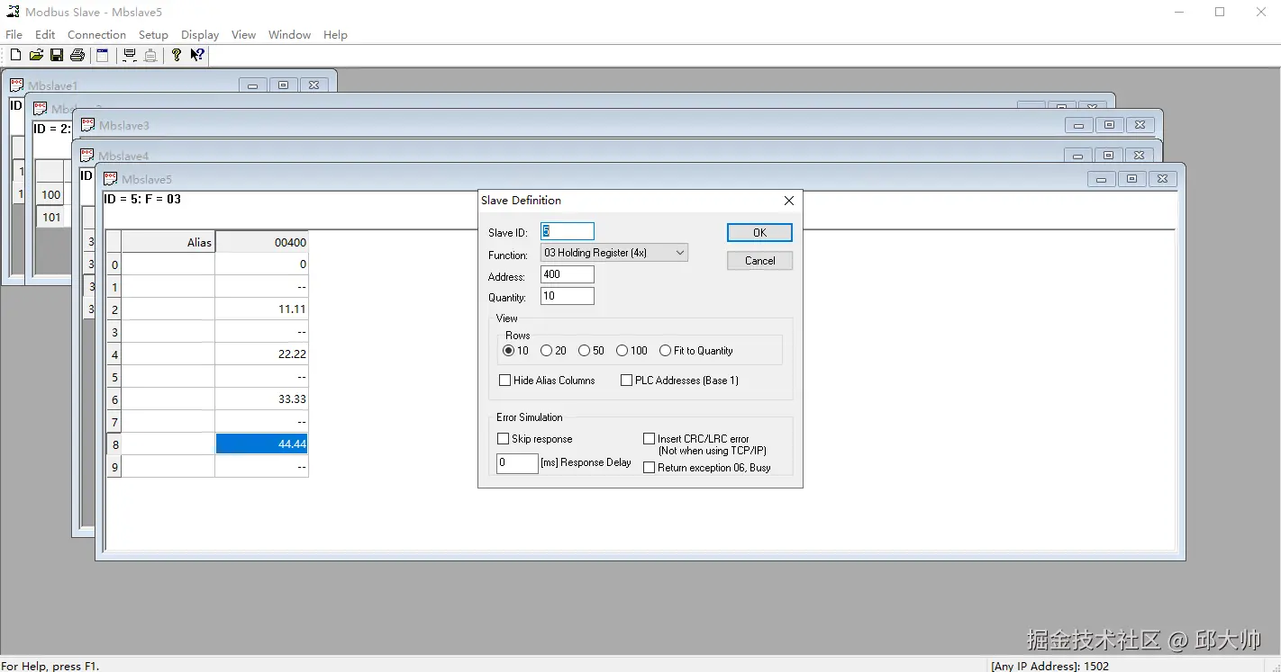The height and width of the screenshot is (672, 1281).
Task: Close the Slave Definition dialog with X
Action: coord(789,201)
